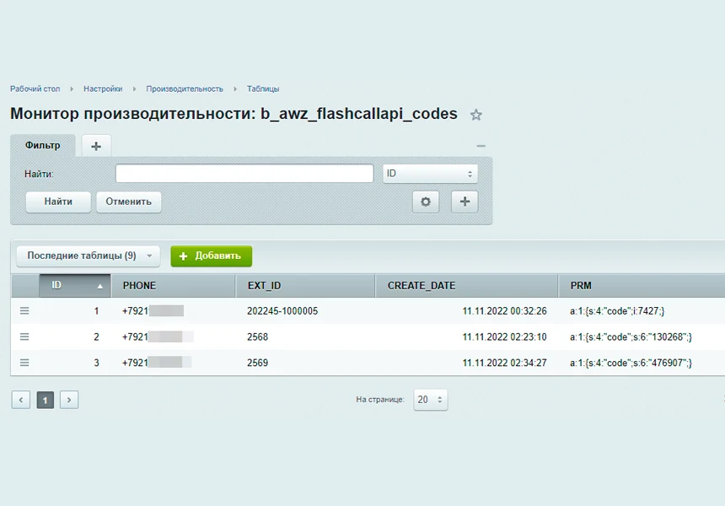Sort table by the ID column header

point(75,285)
